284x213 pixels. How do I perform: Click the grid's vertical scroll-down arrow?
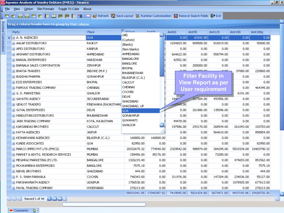[282, 194]
